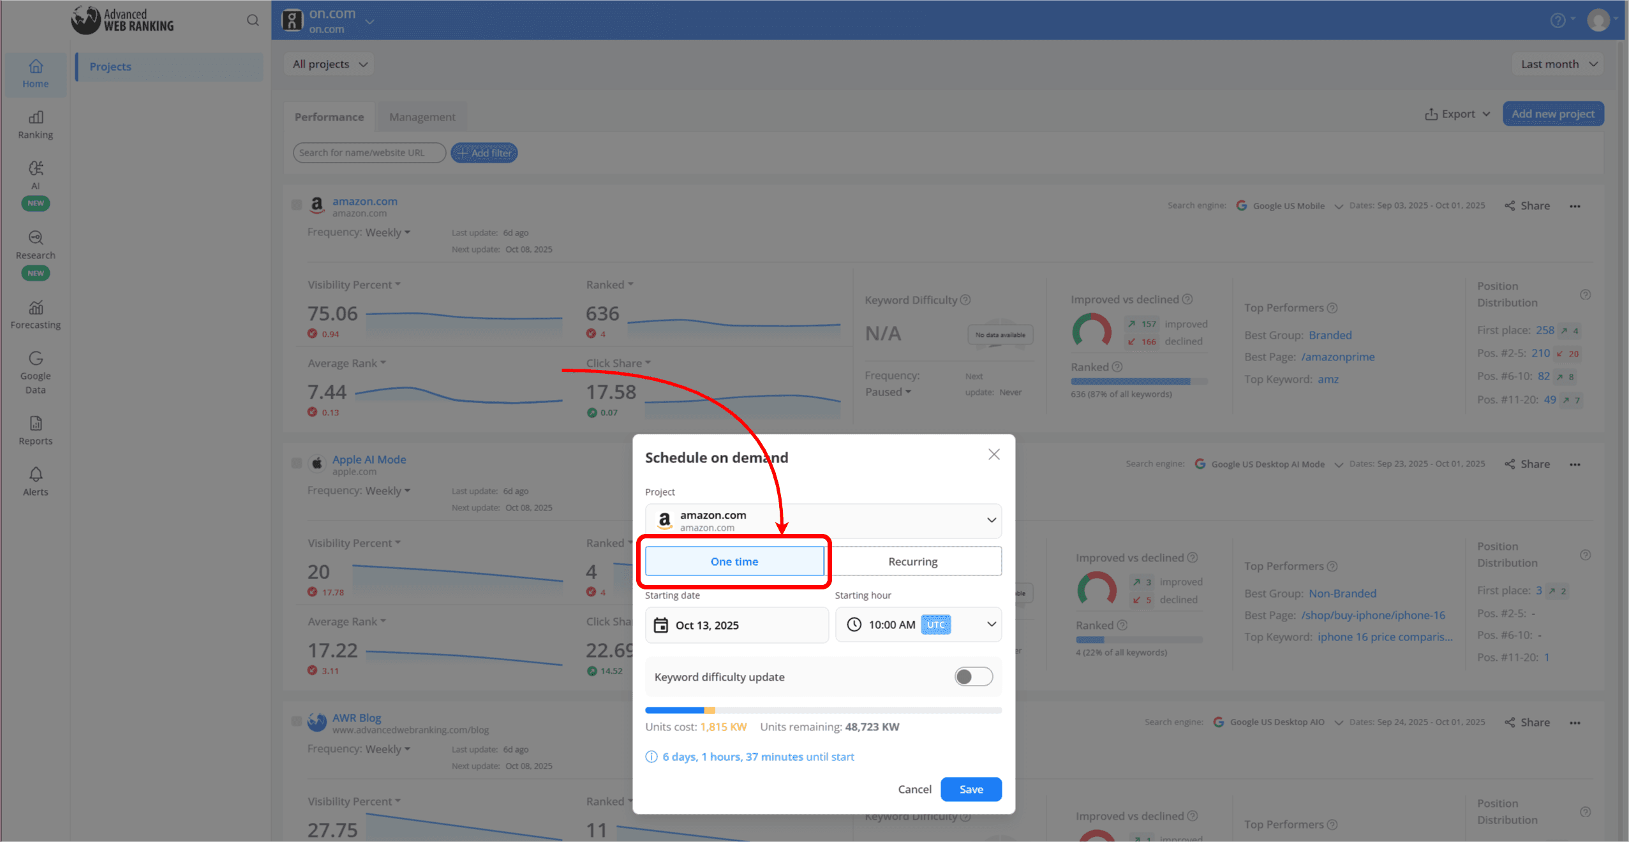The height and width of the screenshot is (842, 1629).
Task: Click the info icon next to Keyword Difficulty
Action: point(965,300)
